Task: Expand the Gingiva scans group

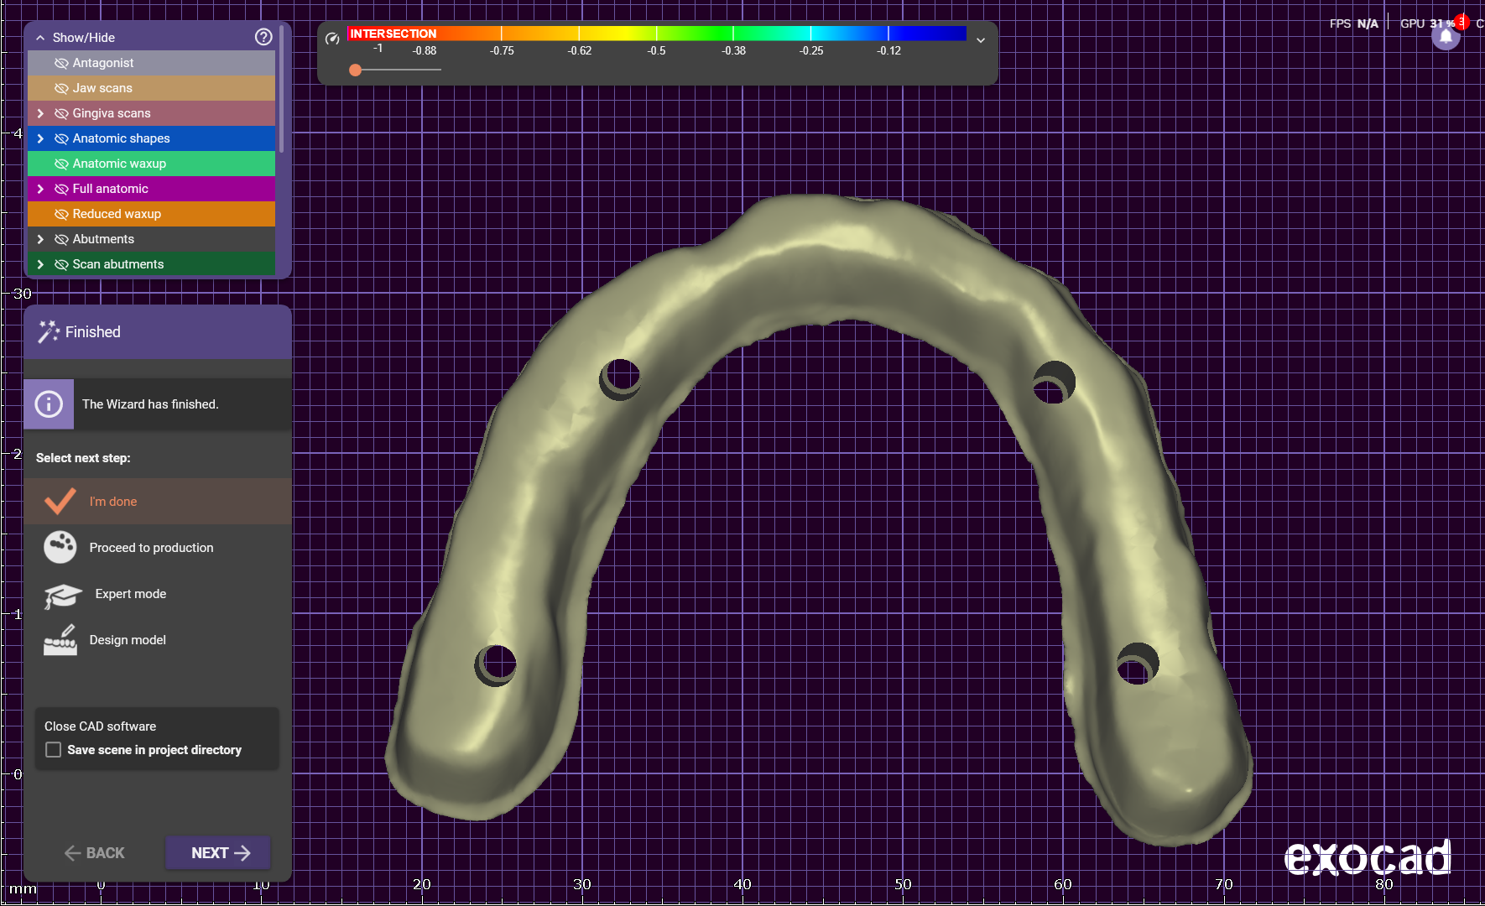Action: 40,113
